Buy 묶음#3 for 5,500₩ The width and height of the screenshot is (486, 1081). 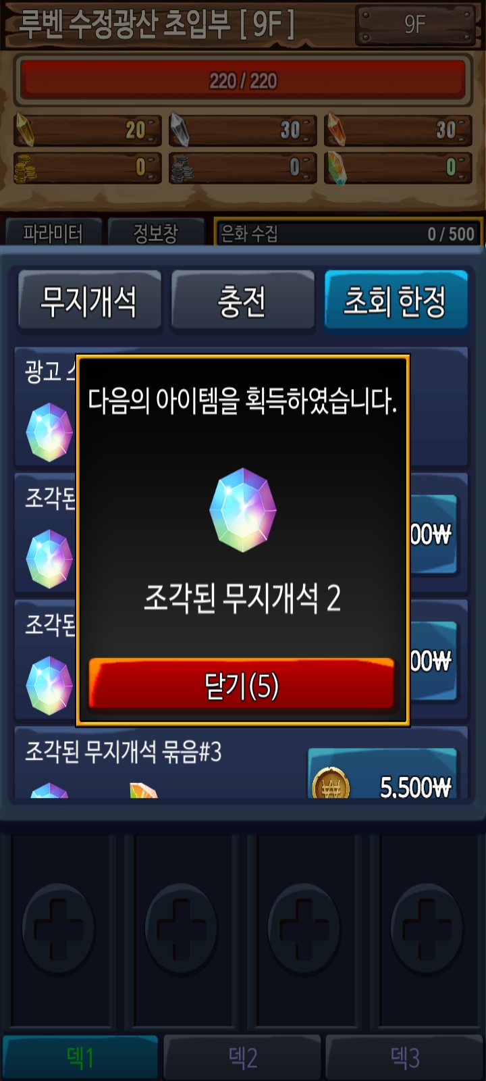[383, 774]
